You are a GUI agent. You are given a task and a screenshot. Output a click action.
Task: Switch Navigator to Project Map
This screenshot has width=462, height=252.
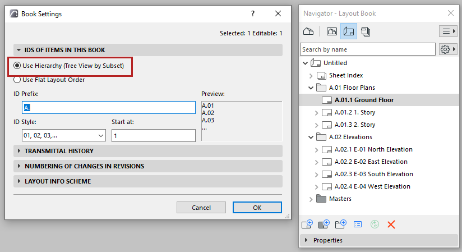[x=308, y=31]
